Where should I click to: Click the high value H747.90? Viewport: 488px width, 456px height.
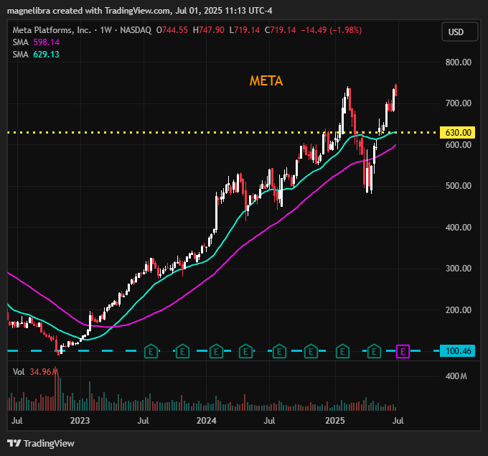[209, 30]
